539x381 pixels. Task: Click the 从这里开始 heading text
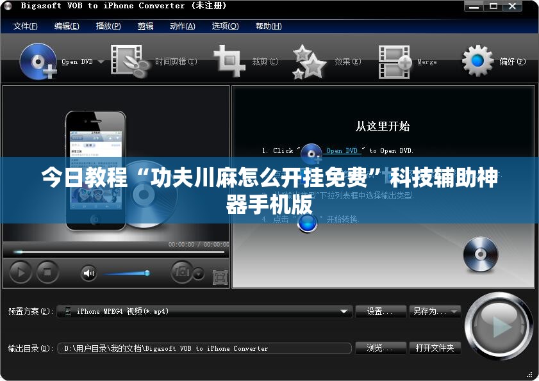[382, 126]
